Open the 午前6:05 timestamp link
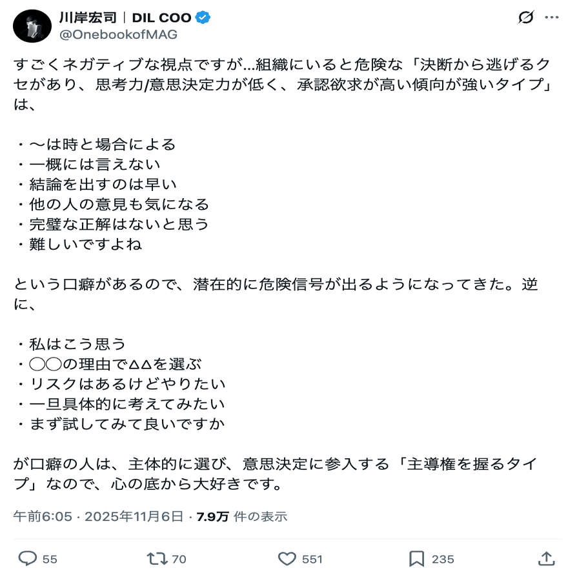 [x=43, y=516]
